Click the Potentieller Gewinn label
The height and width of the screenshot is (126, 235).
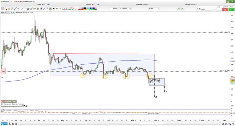pos(142,4)
